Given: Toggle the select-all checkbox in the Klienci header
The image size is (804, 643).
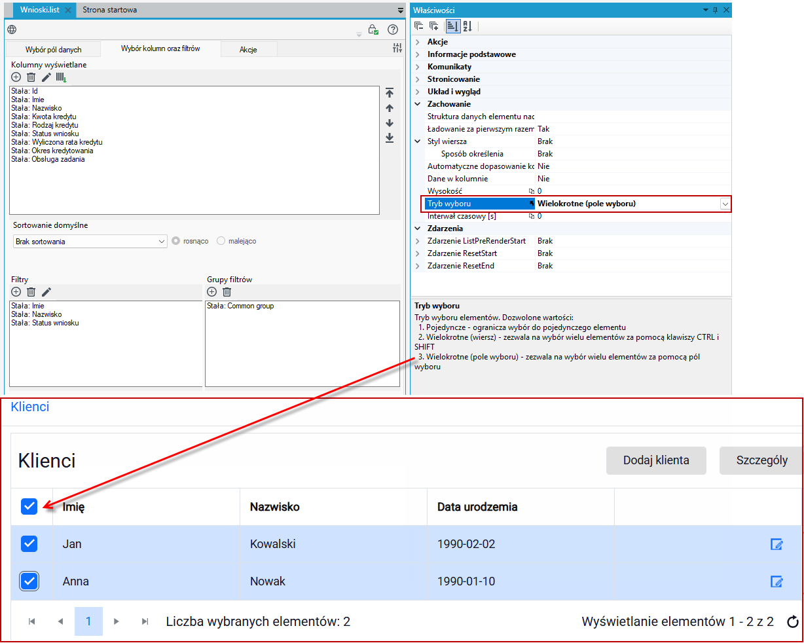Looking at the screenshot, I should (x=29, y=506).
